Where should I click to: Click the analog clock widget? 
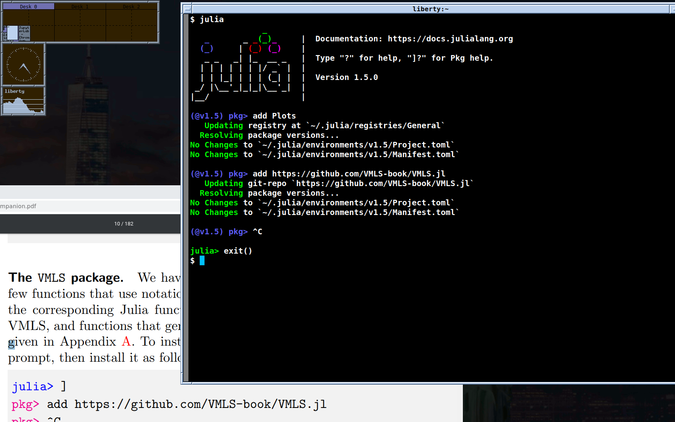click(x=23, y=65)
